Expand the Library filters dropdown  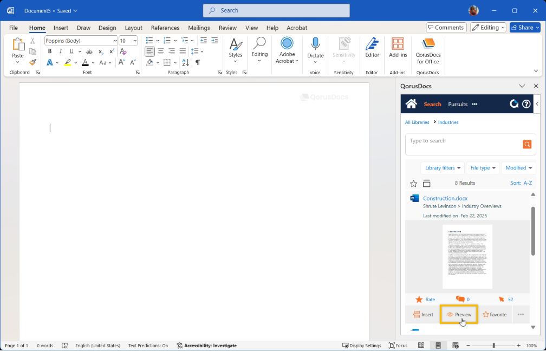(x=444, y=168)
